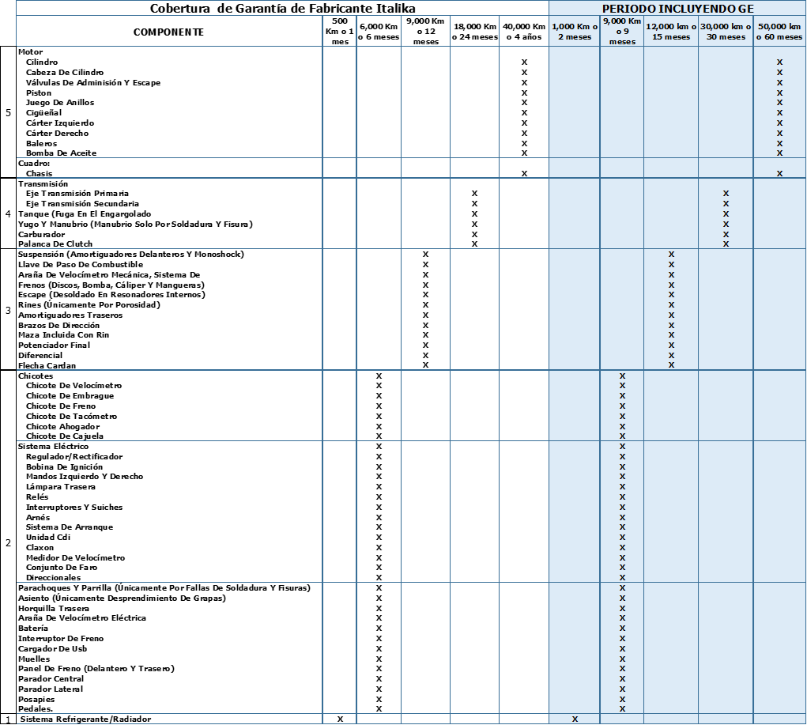
Task: Click the Flecha Cardan row label
Action: pos(47,365)
